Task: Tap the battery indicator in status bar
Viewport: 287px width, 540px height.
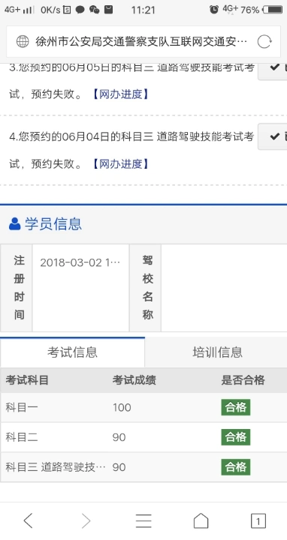Action: (273, 10)
